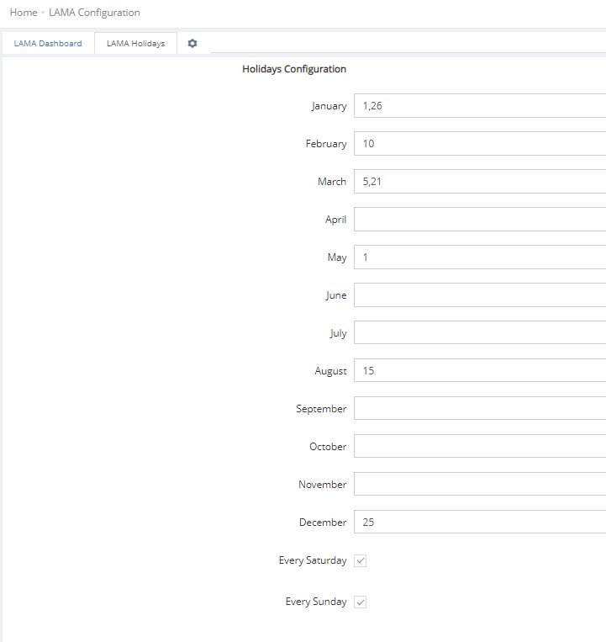Toggle the Every Saturday checkbox
This screenshot has height=642, width=606.
361,560
